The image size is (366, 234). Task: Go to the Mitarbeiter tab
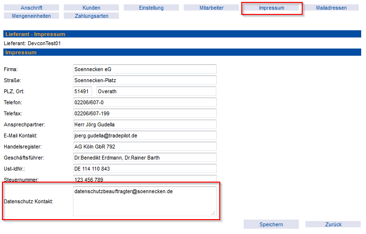[x=211, y=8]
